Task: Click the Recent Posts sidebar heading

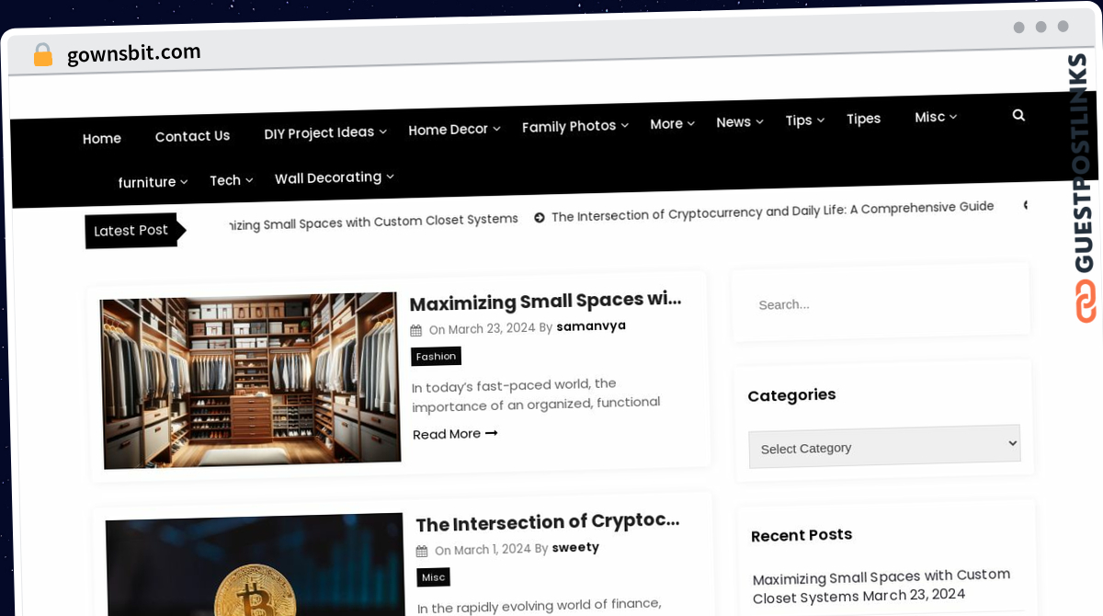Action: [802, 534]
